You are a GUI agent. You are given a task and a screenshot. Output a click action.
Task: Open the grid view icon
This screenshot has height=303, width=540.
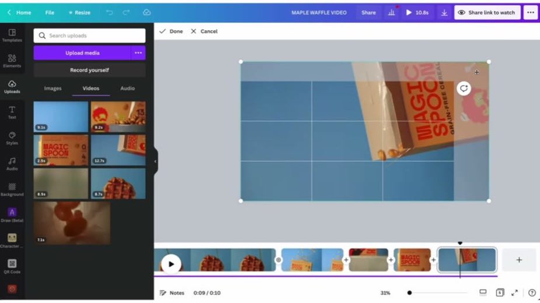(483, 293)
